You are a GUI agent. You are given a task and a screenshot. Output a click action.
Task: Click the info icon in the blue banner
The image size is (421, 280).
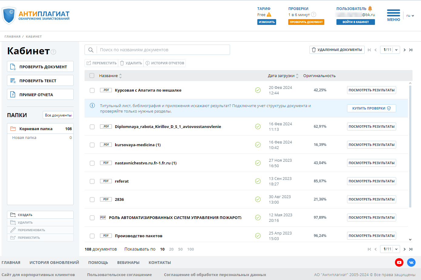tap(92, 106)
